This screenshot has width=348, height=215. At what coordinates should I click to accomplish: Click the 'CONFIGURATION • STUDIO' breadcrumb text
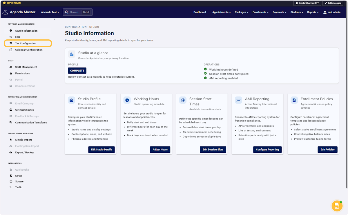point(82,27)
